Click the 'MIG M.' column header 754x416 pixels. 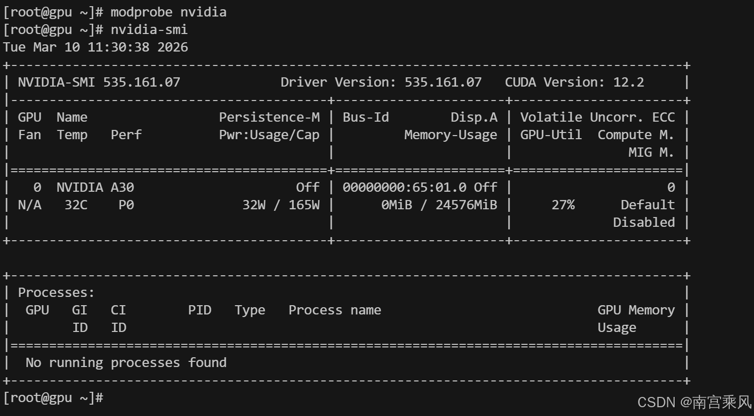tap(651, 152)
